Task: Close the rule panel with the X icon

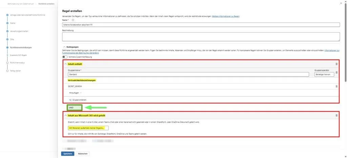Action: (x=341, y=3)
